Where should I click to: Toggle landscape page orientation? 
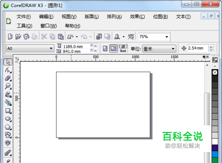click(114, 49)
